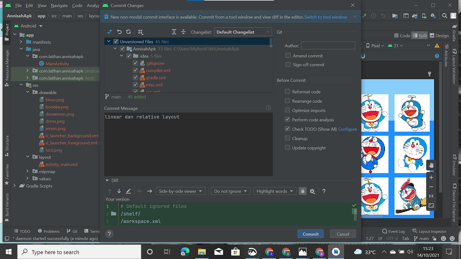This screenshot has width=461, height=259.
Task: Expand the Gradle Scripts node
Action: point(14,186)
